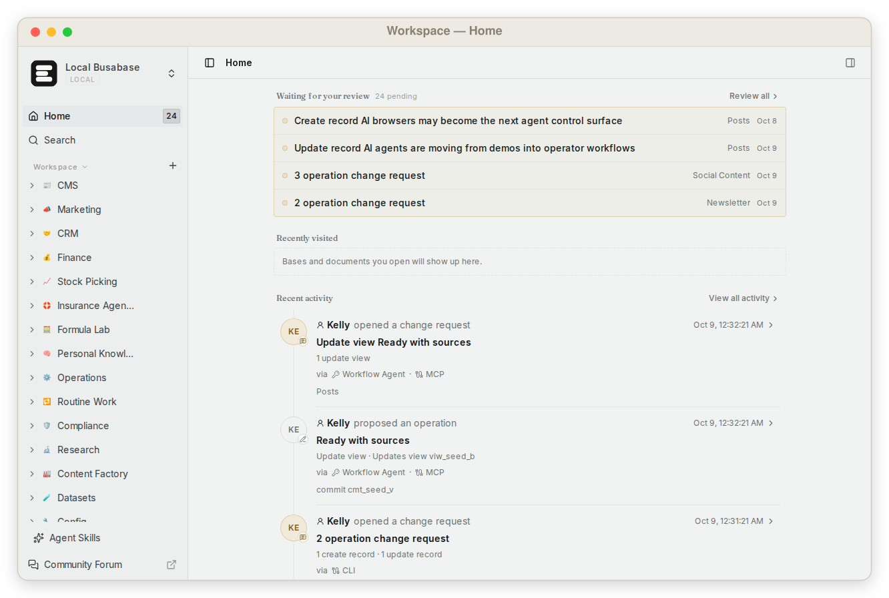Toggle the left sidebar panel icon
This screenshot has height=598, width=889.
pyautogui.click(x=210, y=63)
